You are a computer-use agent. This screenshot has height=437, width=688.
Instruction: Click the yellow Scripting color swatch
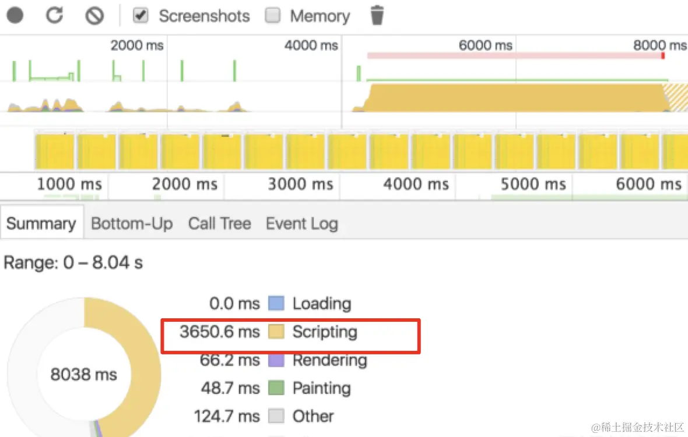pyautogui.click(x=276, y=332)
